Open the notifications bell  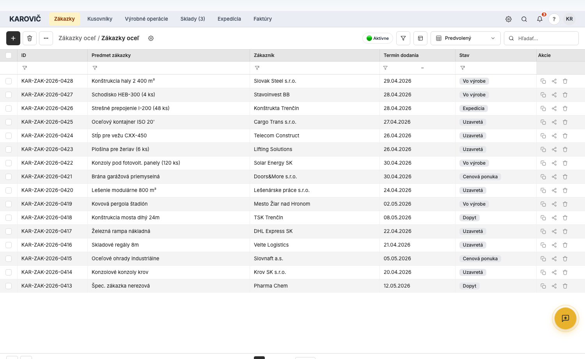pyautogui.click(x=540, y=19)
